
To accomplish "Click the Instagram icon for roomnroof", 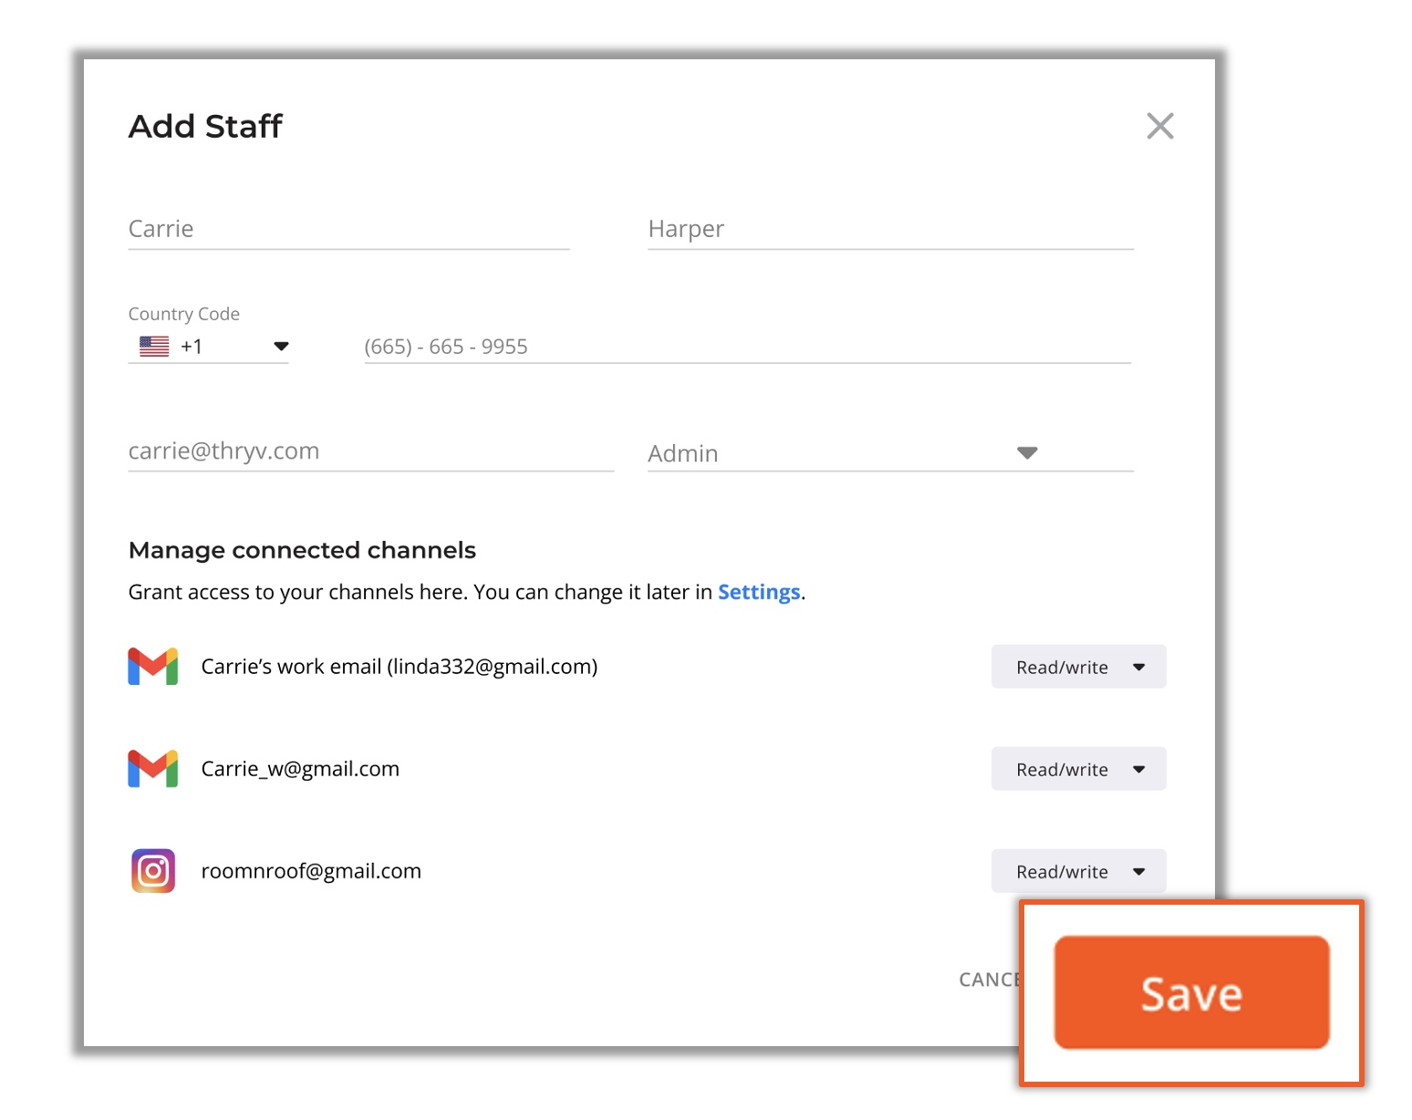I will click(153, 871).
